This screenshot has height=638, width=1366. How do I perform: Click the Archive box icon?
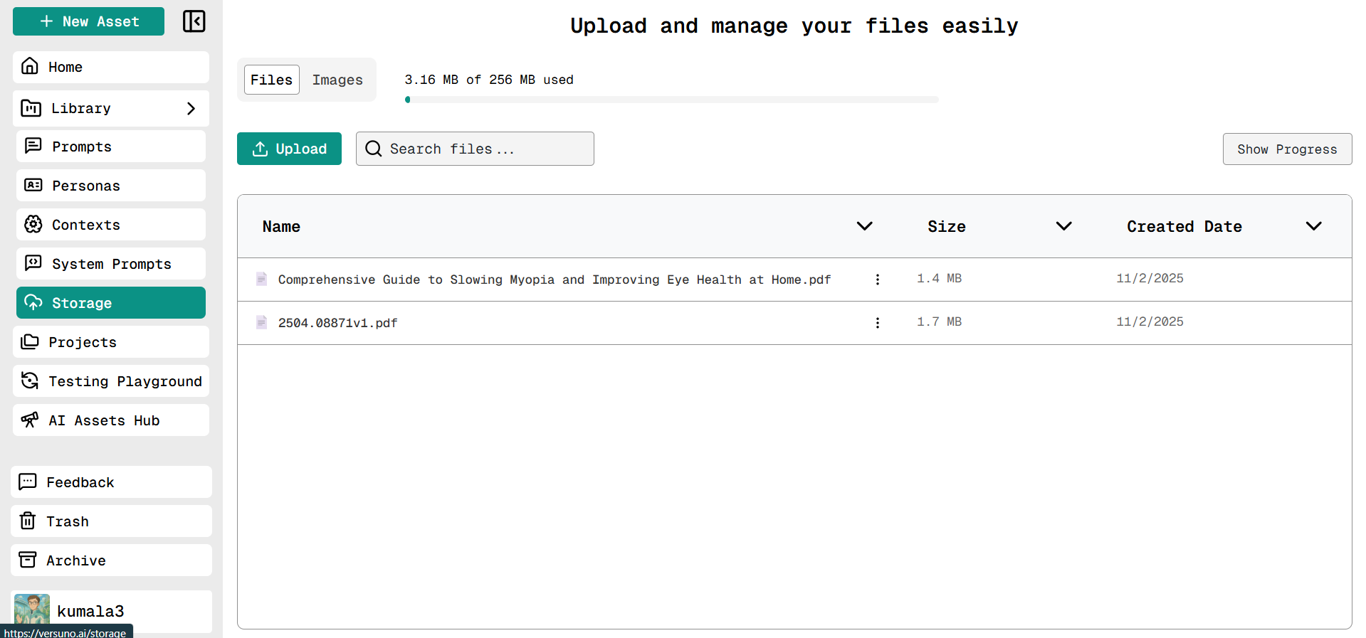point(28,560)
